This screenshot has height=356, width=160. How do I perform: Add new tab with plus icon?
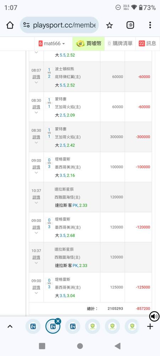(x=150, y=326)
